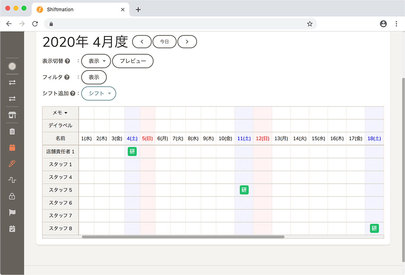Select the スタッフ 5 row name
Image resolution: width=405 pixels, height=275 pixels.
click(60, 190)
